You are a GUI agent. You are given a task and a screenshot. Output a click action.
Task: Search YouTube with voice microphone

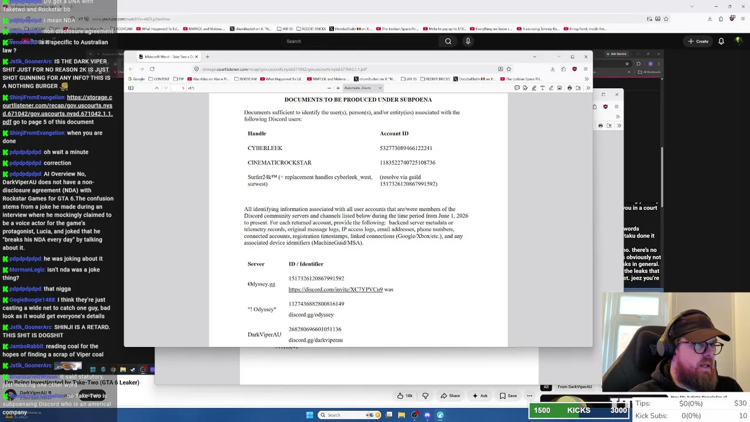[468, 41]
